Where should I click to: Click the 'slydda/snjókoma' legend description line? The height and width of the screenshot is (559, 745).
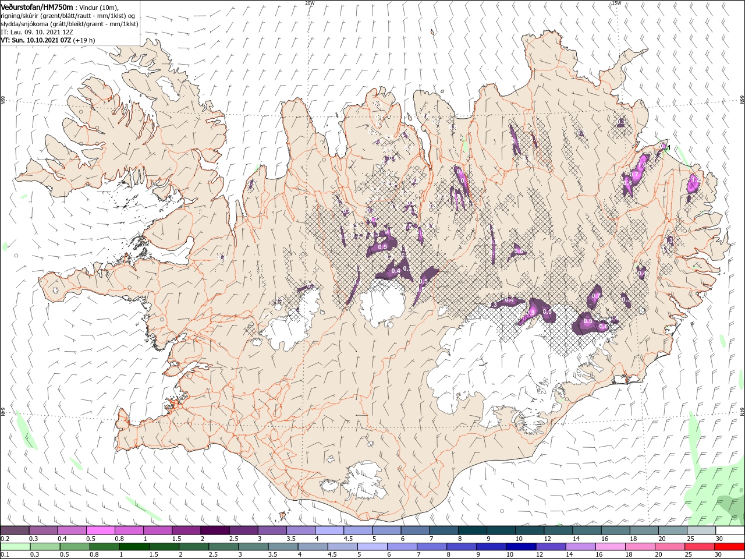coord(69,24)
